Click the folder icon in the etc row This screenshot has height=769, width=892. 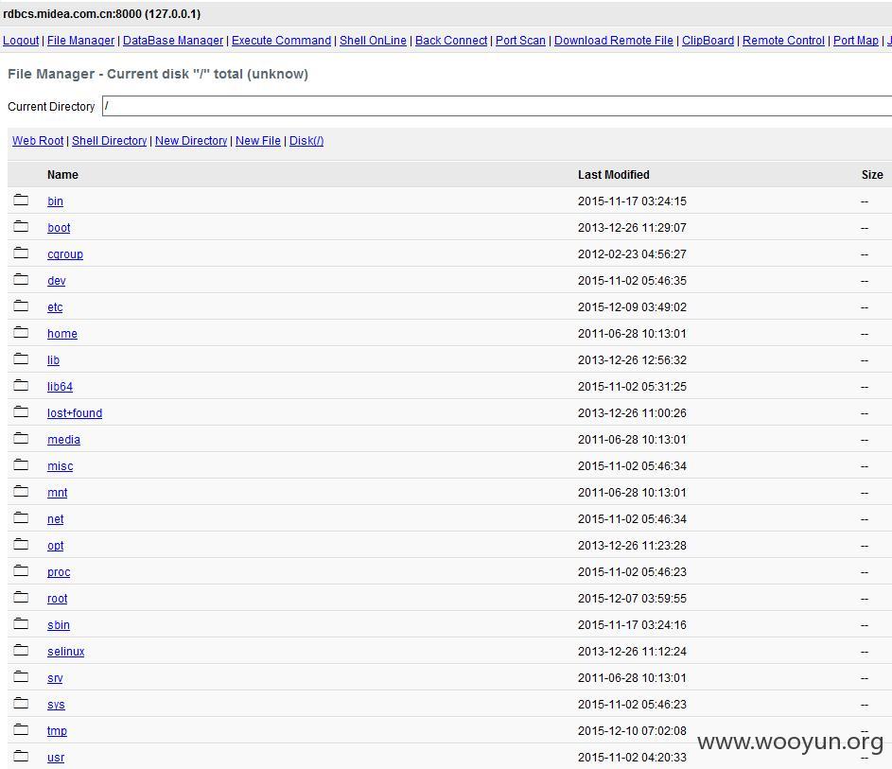click(x=21, y=306)
